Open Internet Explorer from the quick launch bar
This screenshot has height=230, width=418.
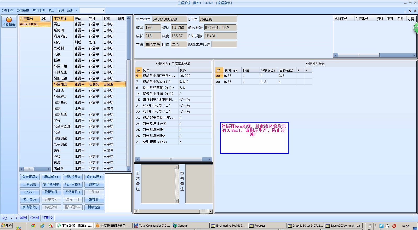42,226
